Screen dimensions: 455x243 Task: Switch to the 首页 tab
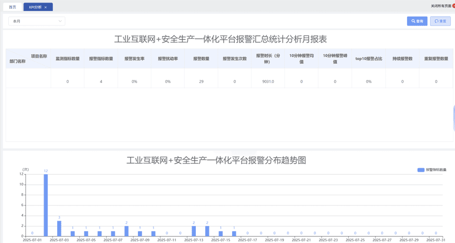(x=12, y=7)
